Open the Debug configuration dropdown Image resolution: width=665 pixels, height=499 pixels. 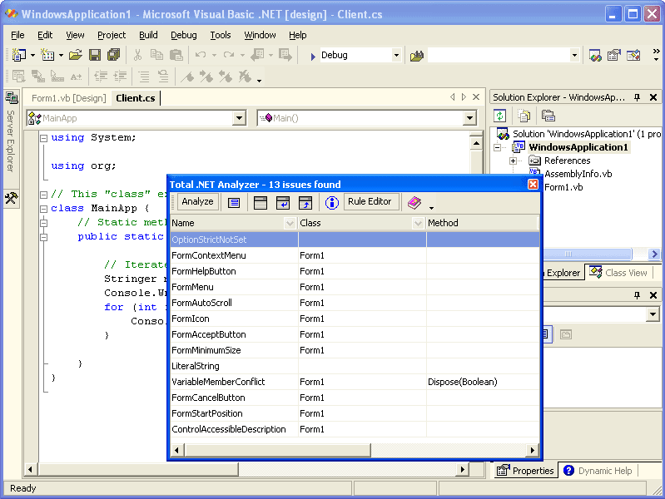point(396,55)
